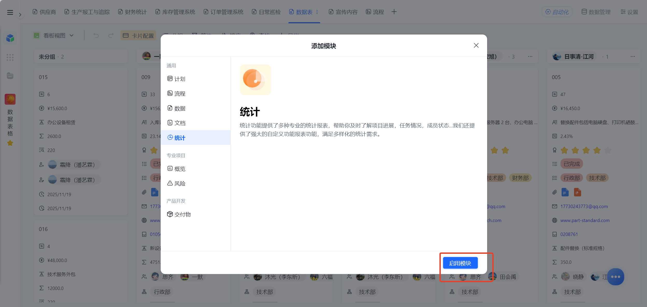Viewport: 647px width, 307px height.
Task: Open 设置 settings
Action: (x=629, y=12)
